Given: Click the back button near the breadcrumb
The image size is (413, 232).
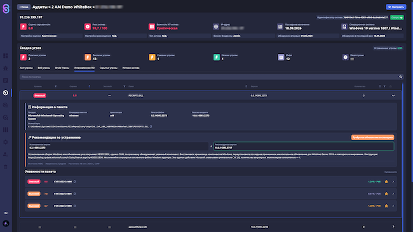Looking at the screenshot, I should pyautogui.click(x=24, y=7).
